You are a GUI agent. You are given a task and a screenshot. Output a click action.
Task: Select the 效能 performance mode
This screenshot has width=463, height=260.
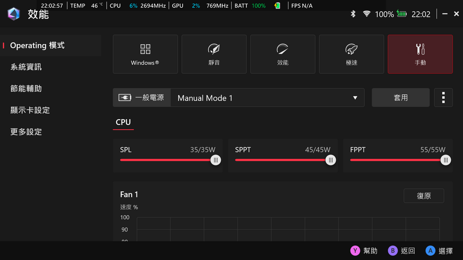click(x=283, y=54)
